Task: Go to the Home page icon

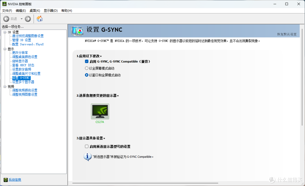Action: [40, 19]
